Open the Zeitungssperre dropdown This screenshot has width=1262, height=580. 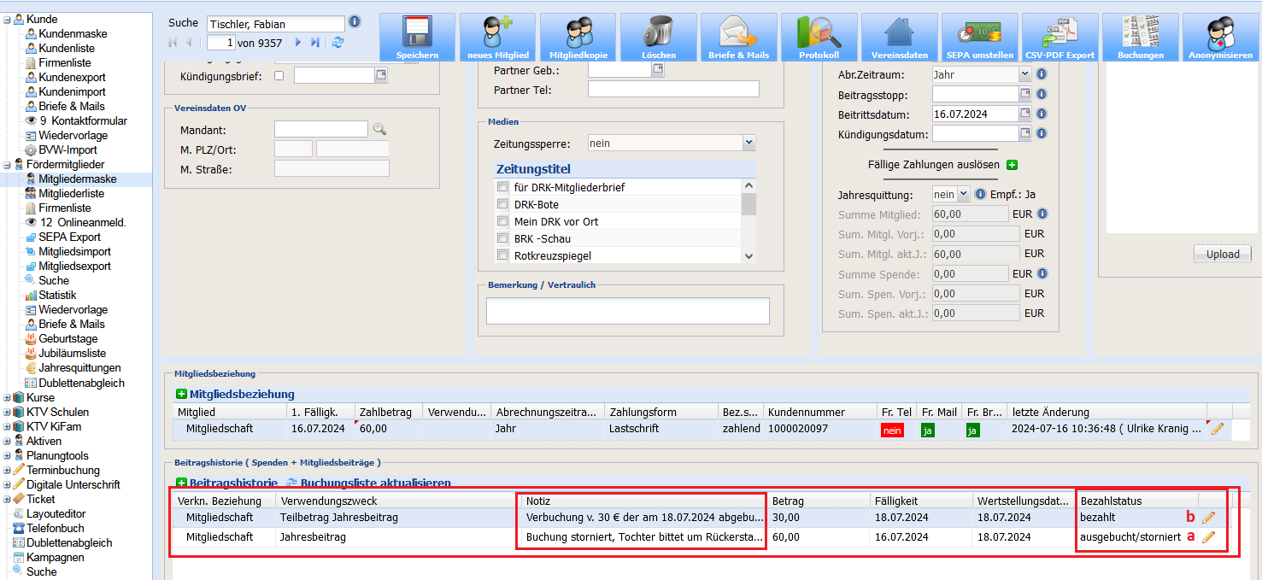click(672, 144)
